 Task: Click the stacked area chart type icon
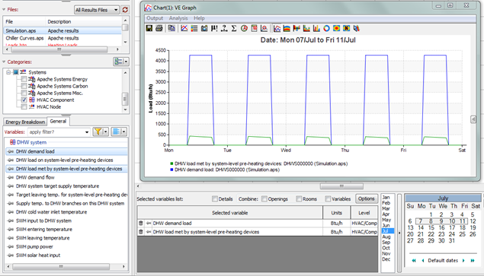pyautogui.click(x=287, y=28)
